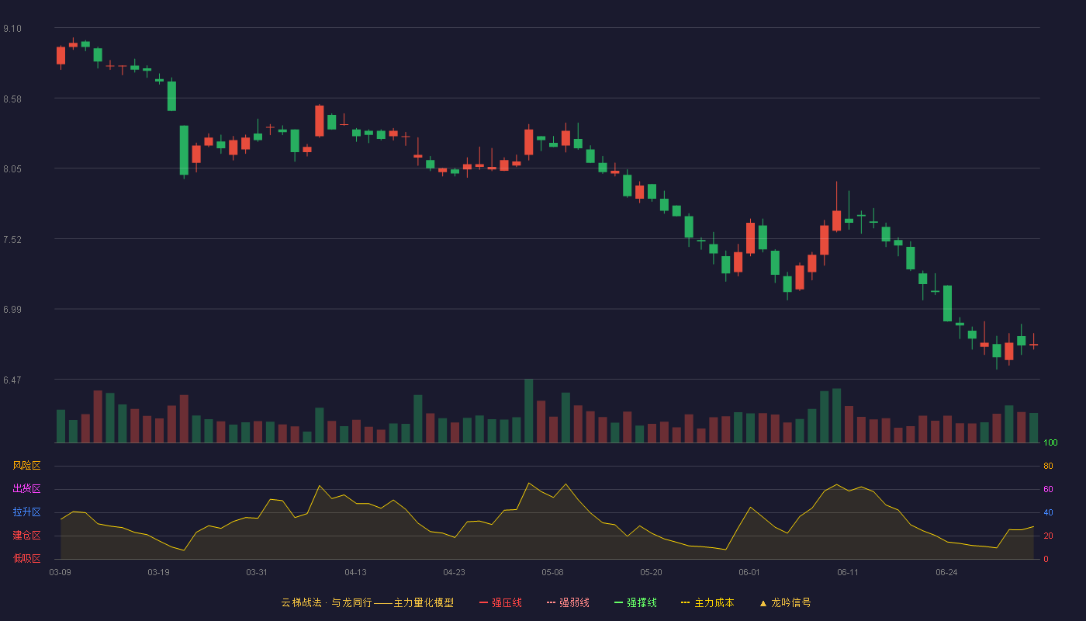This screenshot has height=621, width=1086.
Task: Toggle the 强撑线 legend item
Action: coord(635,602)
